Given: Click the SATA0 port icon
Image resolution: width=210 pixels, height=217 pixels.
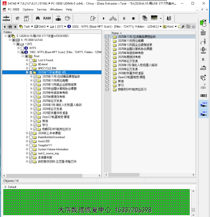Looking at the screenshot, I should (x=6, y=18).
